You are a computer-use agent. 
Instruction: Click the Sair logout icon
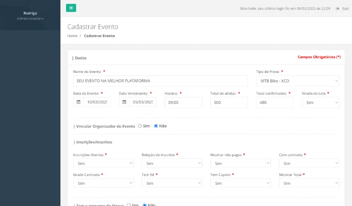pos(337,8)
